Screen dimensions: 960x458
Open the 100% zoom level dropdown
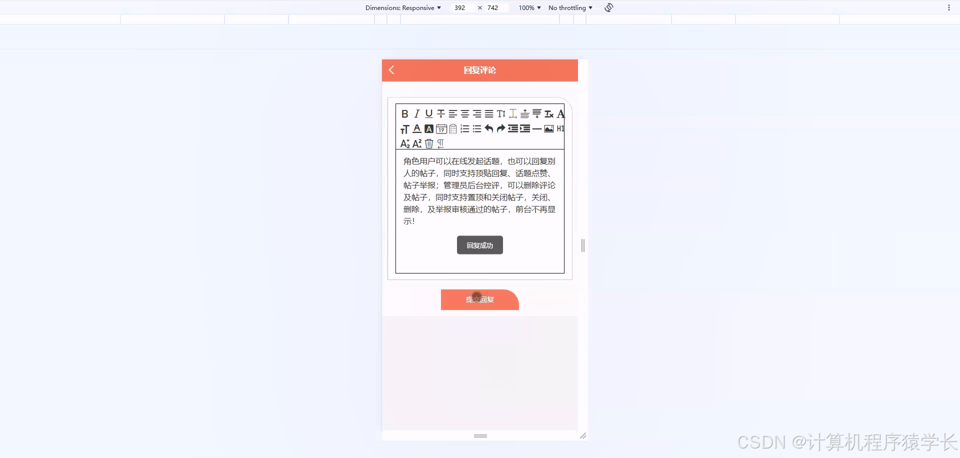click(528, 7)
